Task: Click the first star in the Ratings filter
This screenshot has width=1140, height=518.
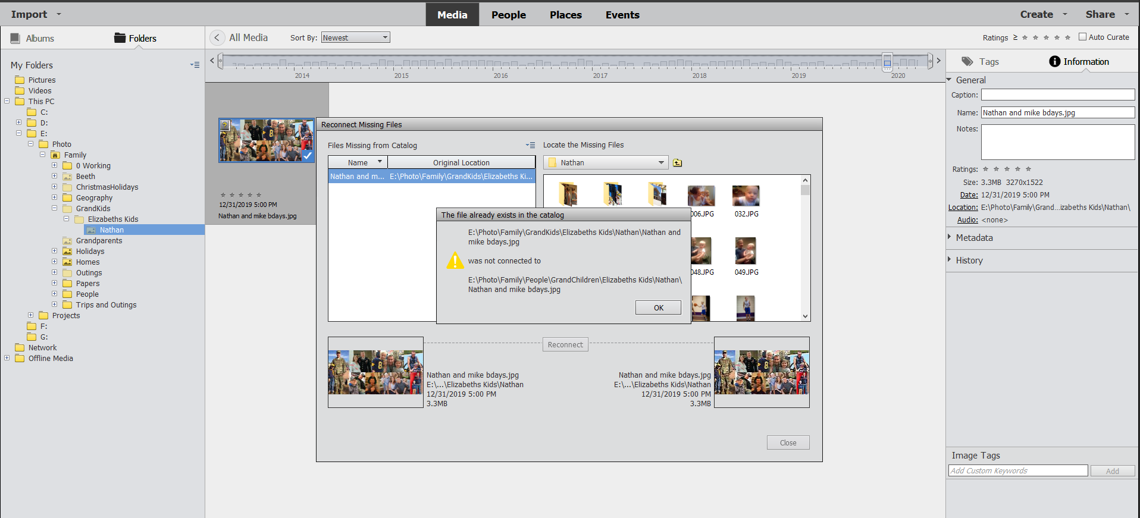Action: pos(1025,37)
